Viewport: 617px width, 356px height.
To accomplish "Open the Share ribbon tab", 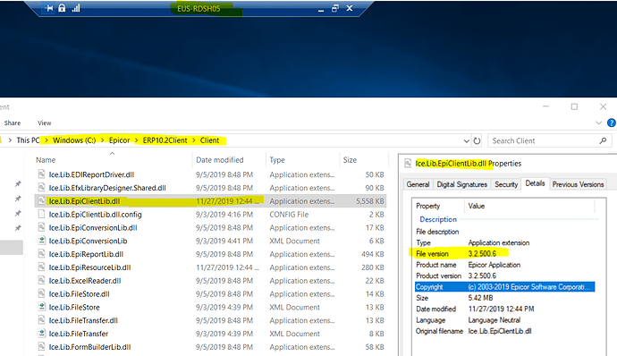I will 13,123.
